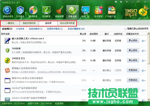
Task: Click 禁止启动 for 360杀毒
Action: coord(133,50)
